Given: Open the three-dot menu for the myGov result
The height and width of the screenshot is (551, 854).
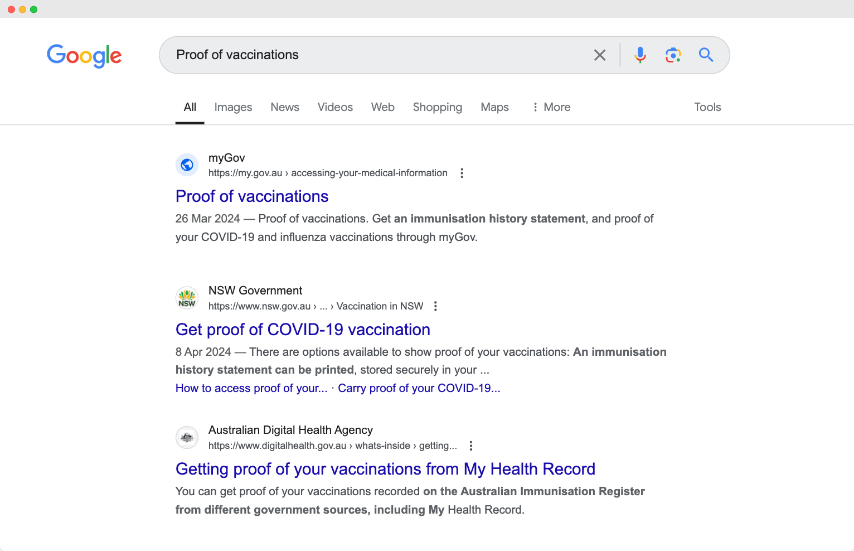Looking at the screenshot, I should coord(462,173).
